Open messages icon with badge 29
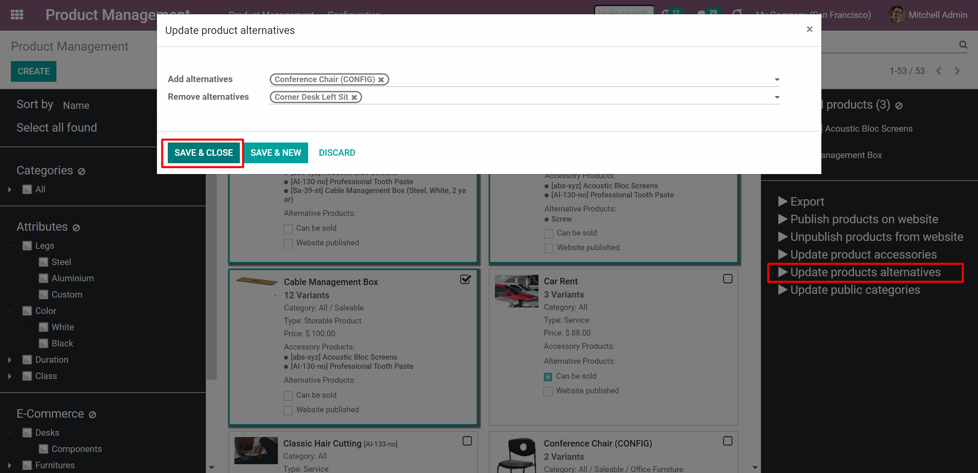 click(708, 14)
